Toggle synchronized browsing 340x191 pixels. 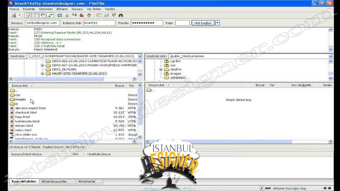[114, 15]
